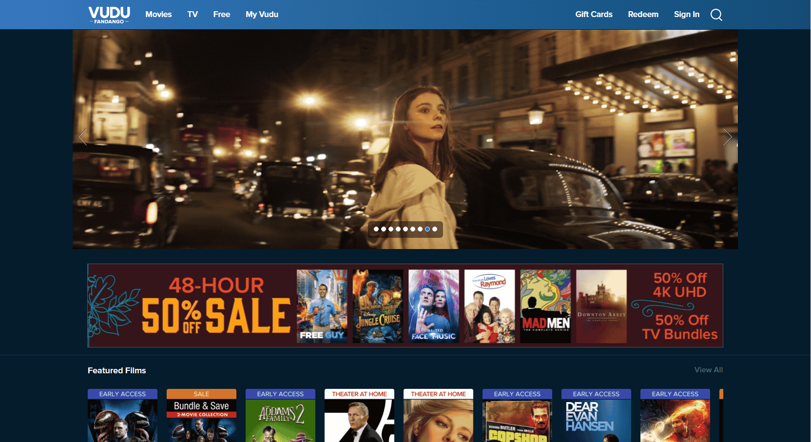The image size is (811, 442).
Task: Open the My Vudu menu
Action: [262, 15]
